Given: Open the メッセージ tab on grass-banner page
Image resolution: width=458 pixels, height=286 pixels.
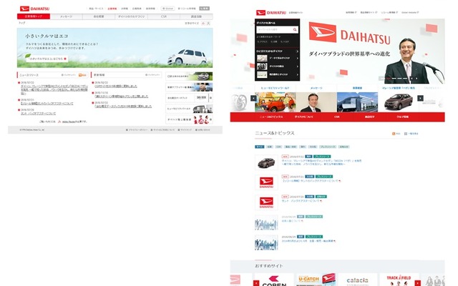Looking at the screenshot, I should click(67, 16).
